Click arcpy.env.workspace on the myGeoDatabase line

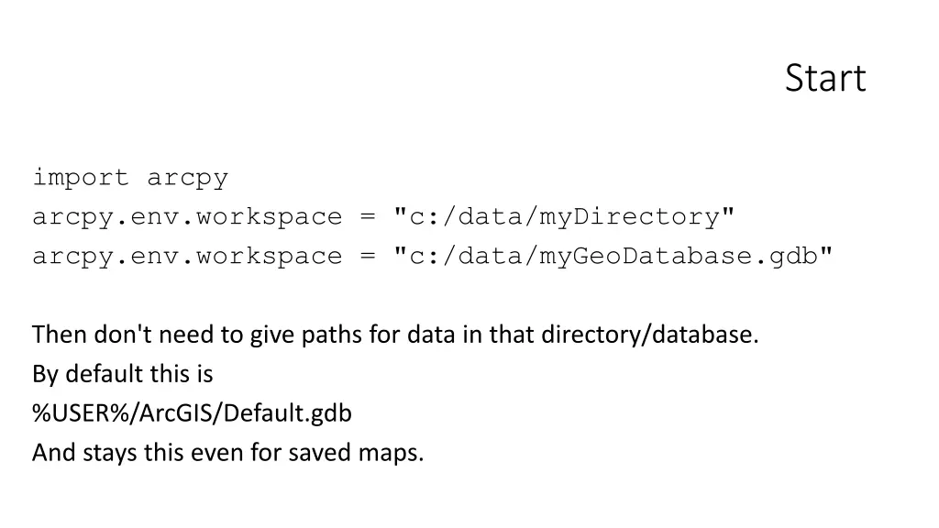pyautogui.click(x=187, y=257)
